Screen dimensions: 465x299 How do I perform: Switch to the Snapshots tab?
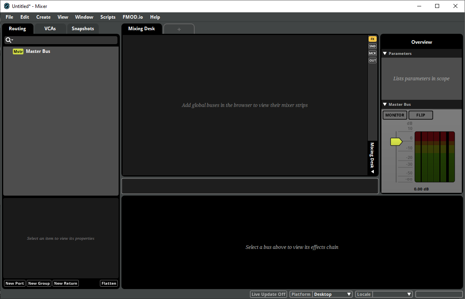pyautogui.click(x=83, y=29)
